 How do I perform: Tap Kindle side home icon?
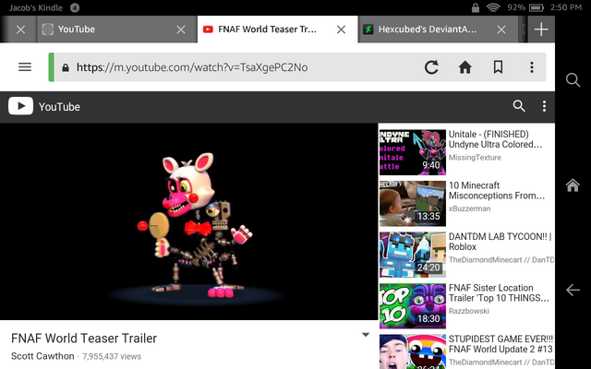pos(573,184)
